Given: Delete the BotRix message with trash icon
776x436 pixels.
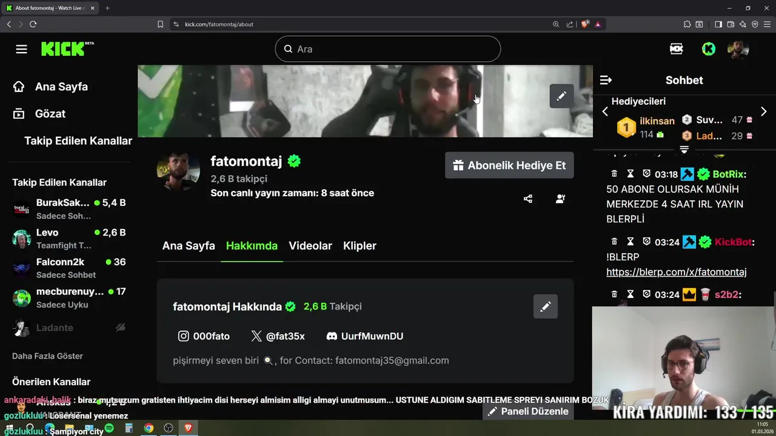Looking at the screenshot, I should point(614,174).
